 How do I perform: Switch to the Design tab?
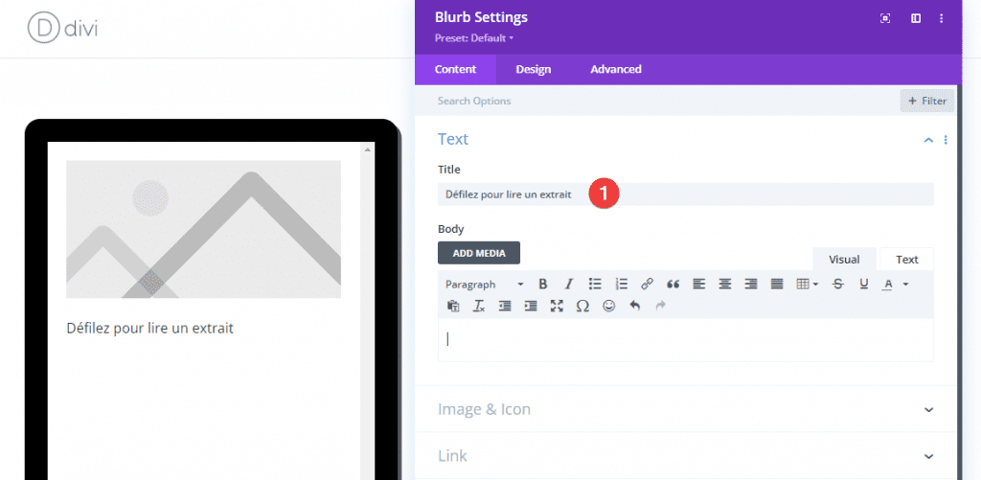[x=533, y=70]
